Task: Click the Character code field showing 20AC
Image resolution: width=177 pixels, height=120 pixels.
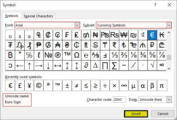Action: [120, 100]
